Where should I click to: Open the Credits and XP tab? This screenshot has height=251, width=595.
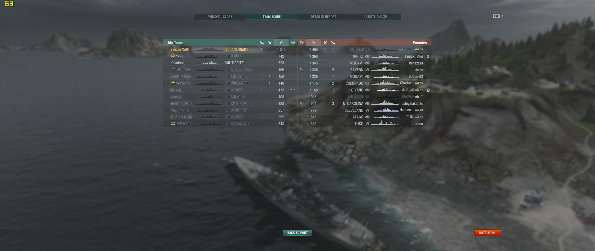coord(375,17)
